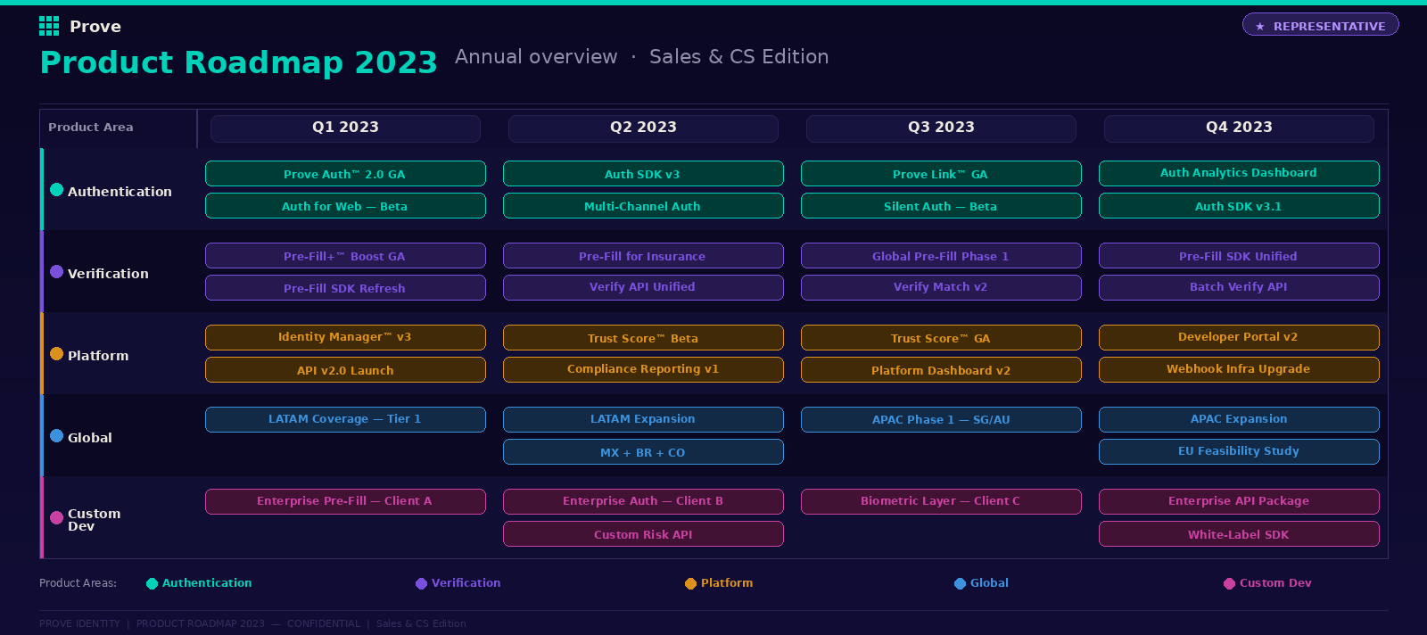Viewport: 1427px width, 635px height.
Task: Click the Global row blue dot
Action: (x=56, y=436)
